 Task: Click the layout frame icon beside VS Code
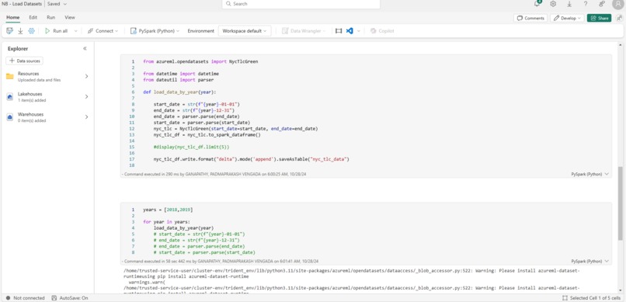339,31
